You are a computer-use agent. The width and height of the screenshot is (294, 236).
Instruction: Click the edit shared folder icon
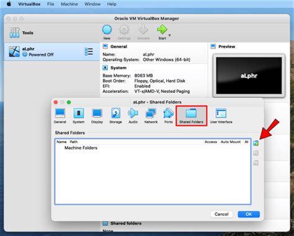(x=256, y=153)
